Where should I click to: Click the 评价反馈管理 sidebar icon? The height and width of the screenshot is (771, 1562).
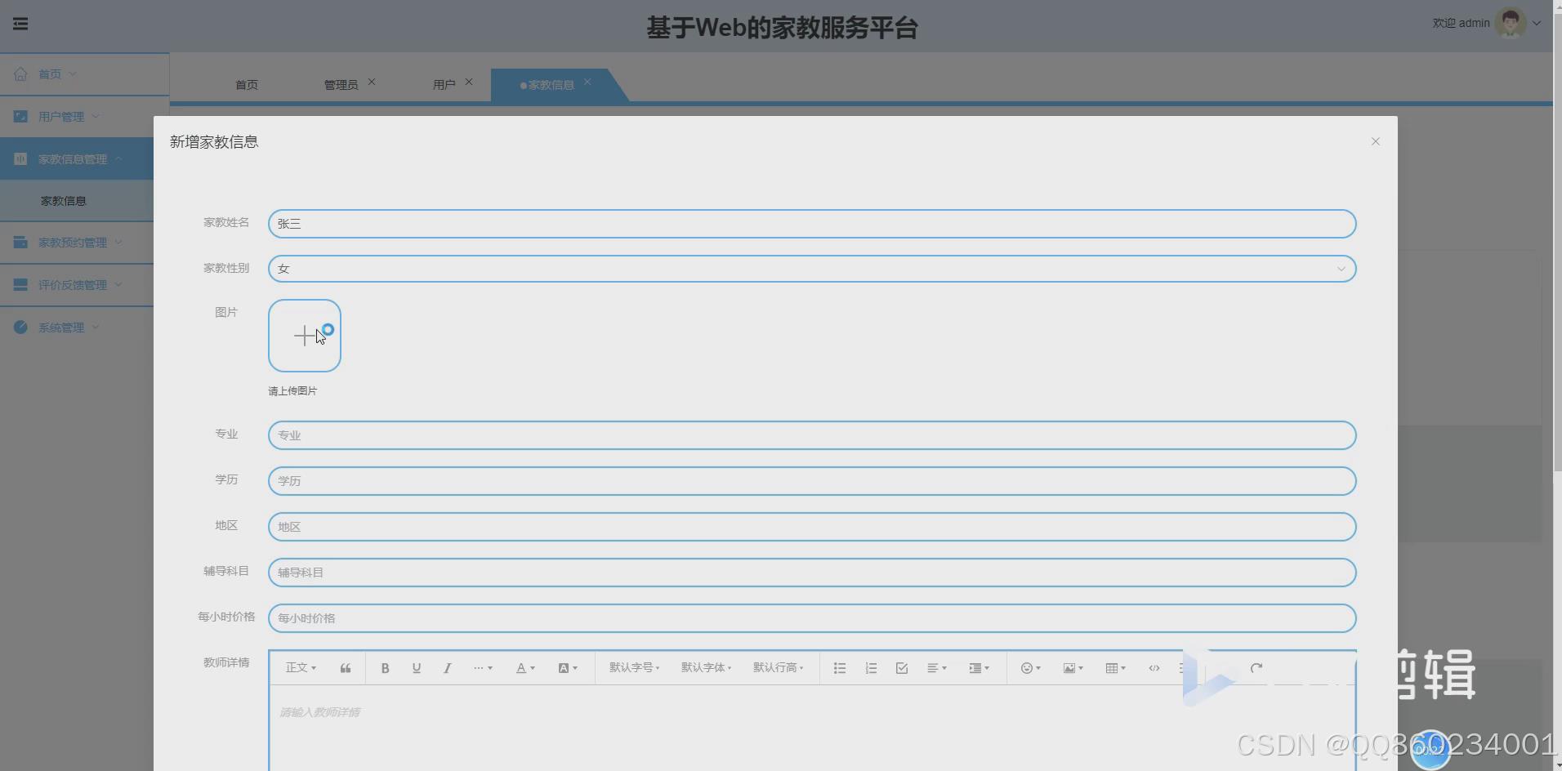click(20, 284)
